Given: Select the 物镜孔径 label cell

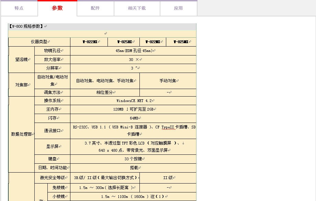Looking at the screenshot, I should click(52, 51).
